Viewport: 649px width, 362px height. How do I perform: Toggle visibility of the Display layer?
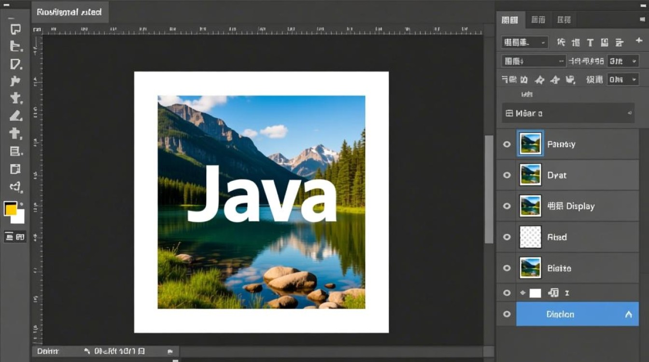tap(507, 206)
